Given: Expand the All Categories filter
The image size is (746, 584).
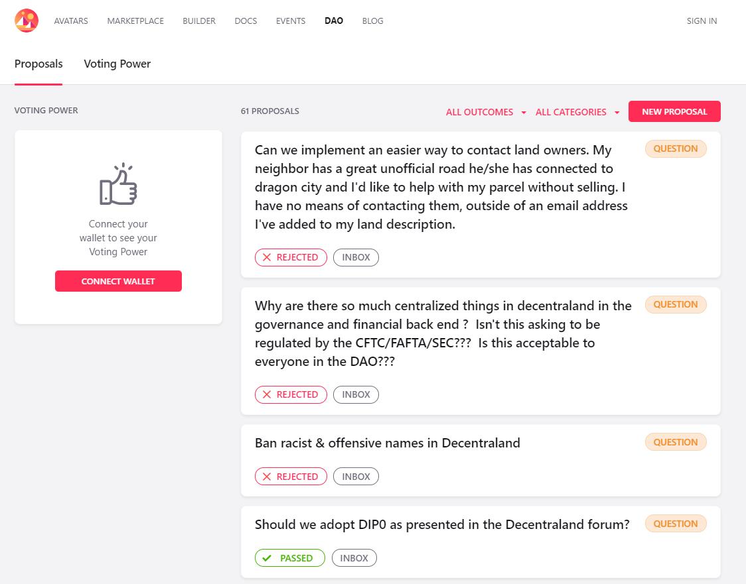Looking at the screenshot, I should point(577,112).
